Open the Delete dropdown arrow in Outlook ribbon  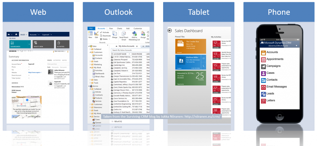[109, 39]
